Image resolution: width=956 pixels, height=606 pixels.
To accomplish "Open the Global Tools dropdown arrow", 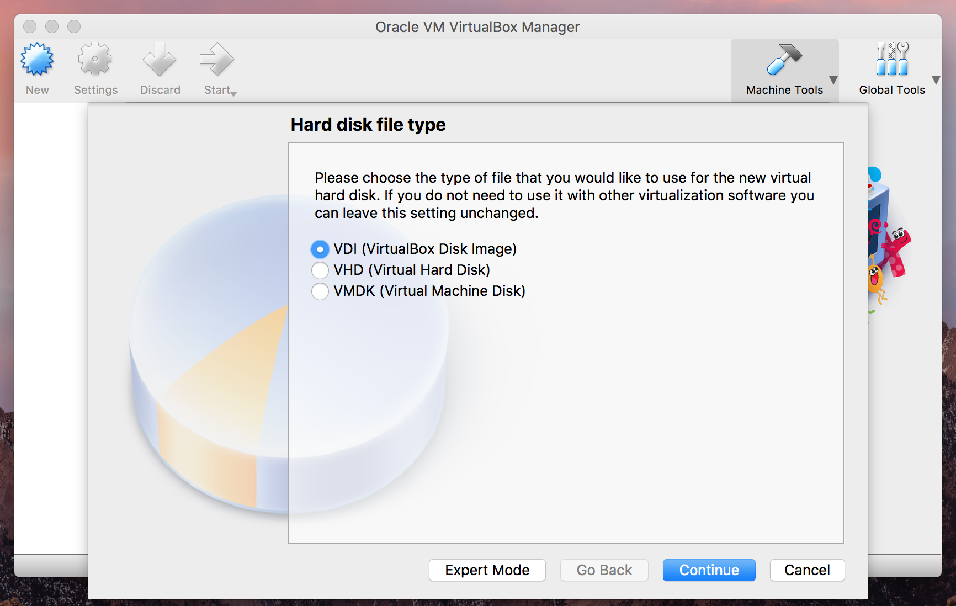I will [936, 80].
